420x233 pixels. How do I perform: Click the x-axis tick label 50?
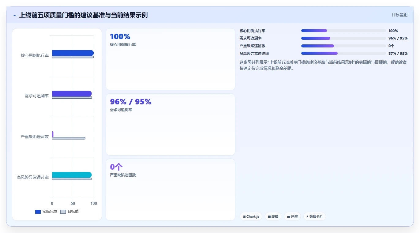73,203
